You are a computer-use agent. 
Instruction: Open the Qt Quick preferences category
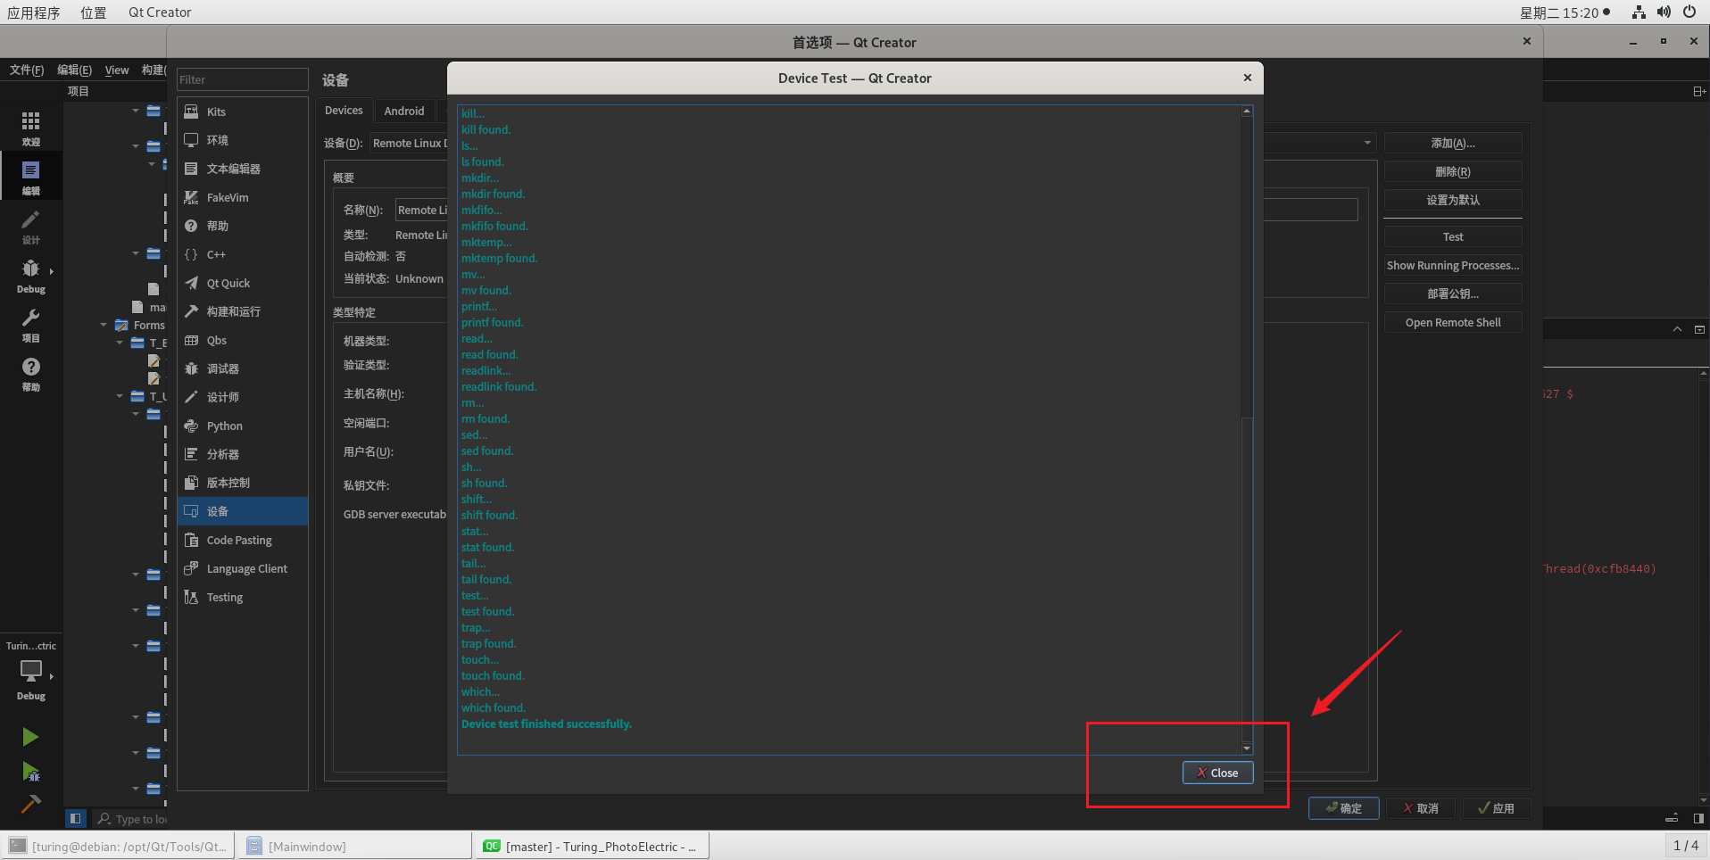243,283
